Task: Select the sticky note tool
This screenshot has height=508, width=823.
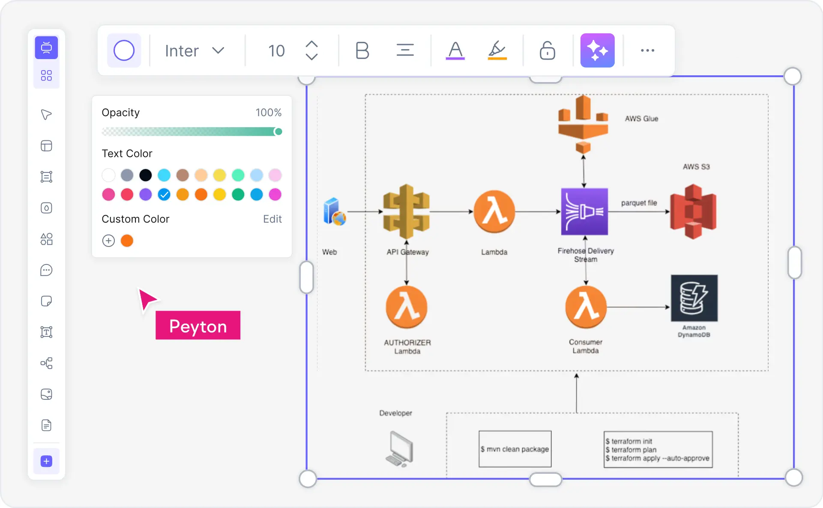Action: click(46, 301)
